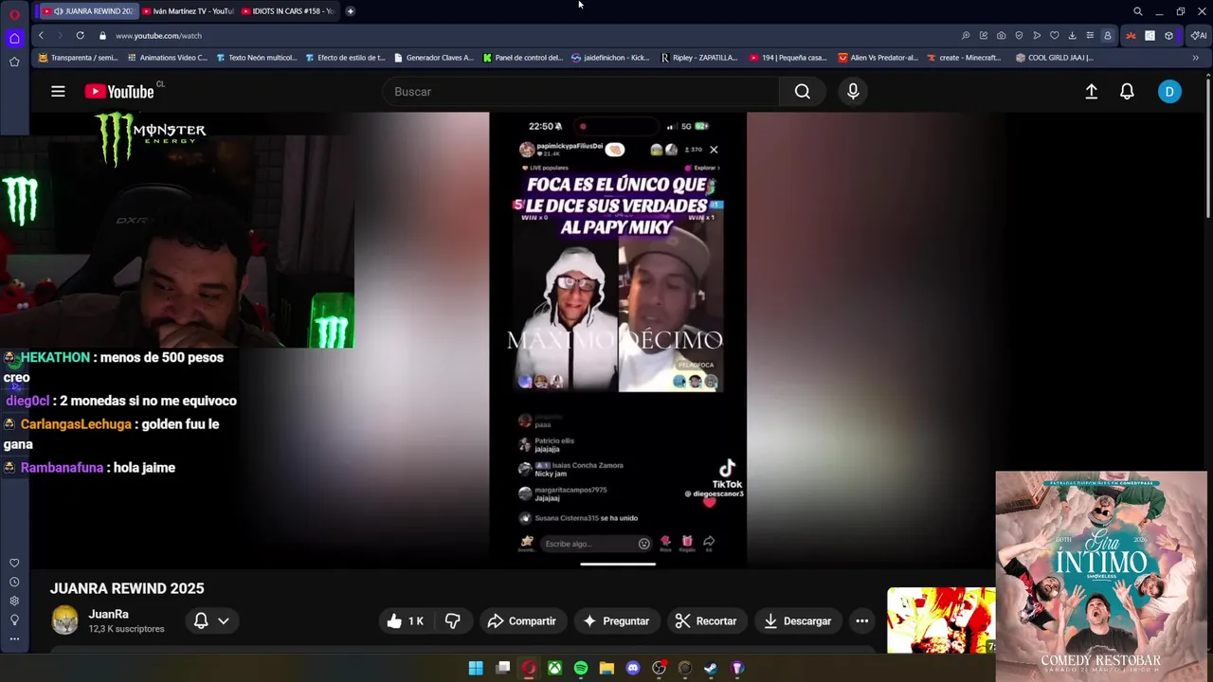
Task: Focus the YouTube Buscar search box
Action: click(581, 91)
